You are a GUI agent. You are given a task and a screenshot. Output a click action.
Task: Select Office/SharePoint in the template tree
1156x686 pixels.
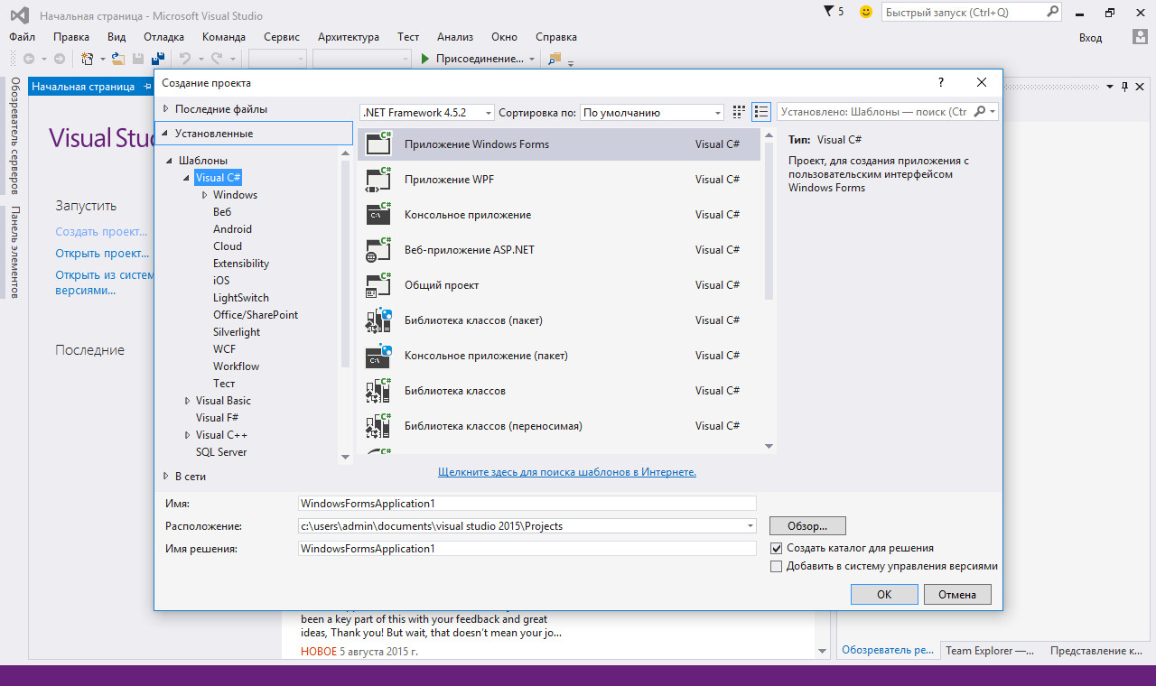click(256, 315)
